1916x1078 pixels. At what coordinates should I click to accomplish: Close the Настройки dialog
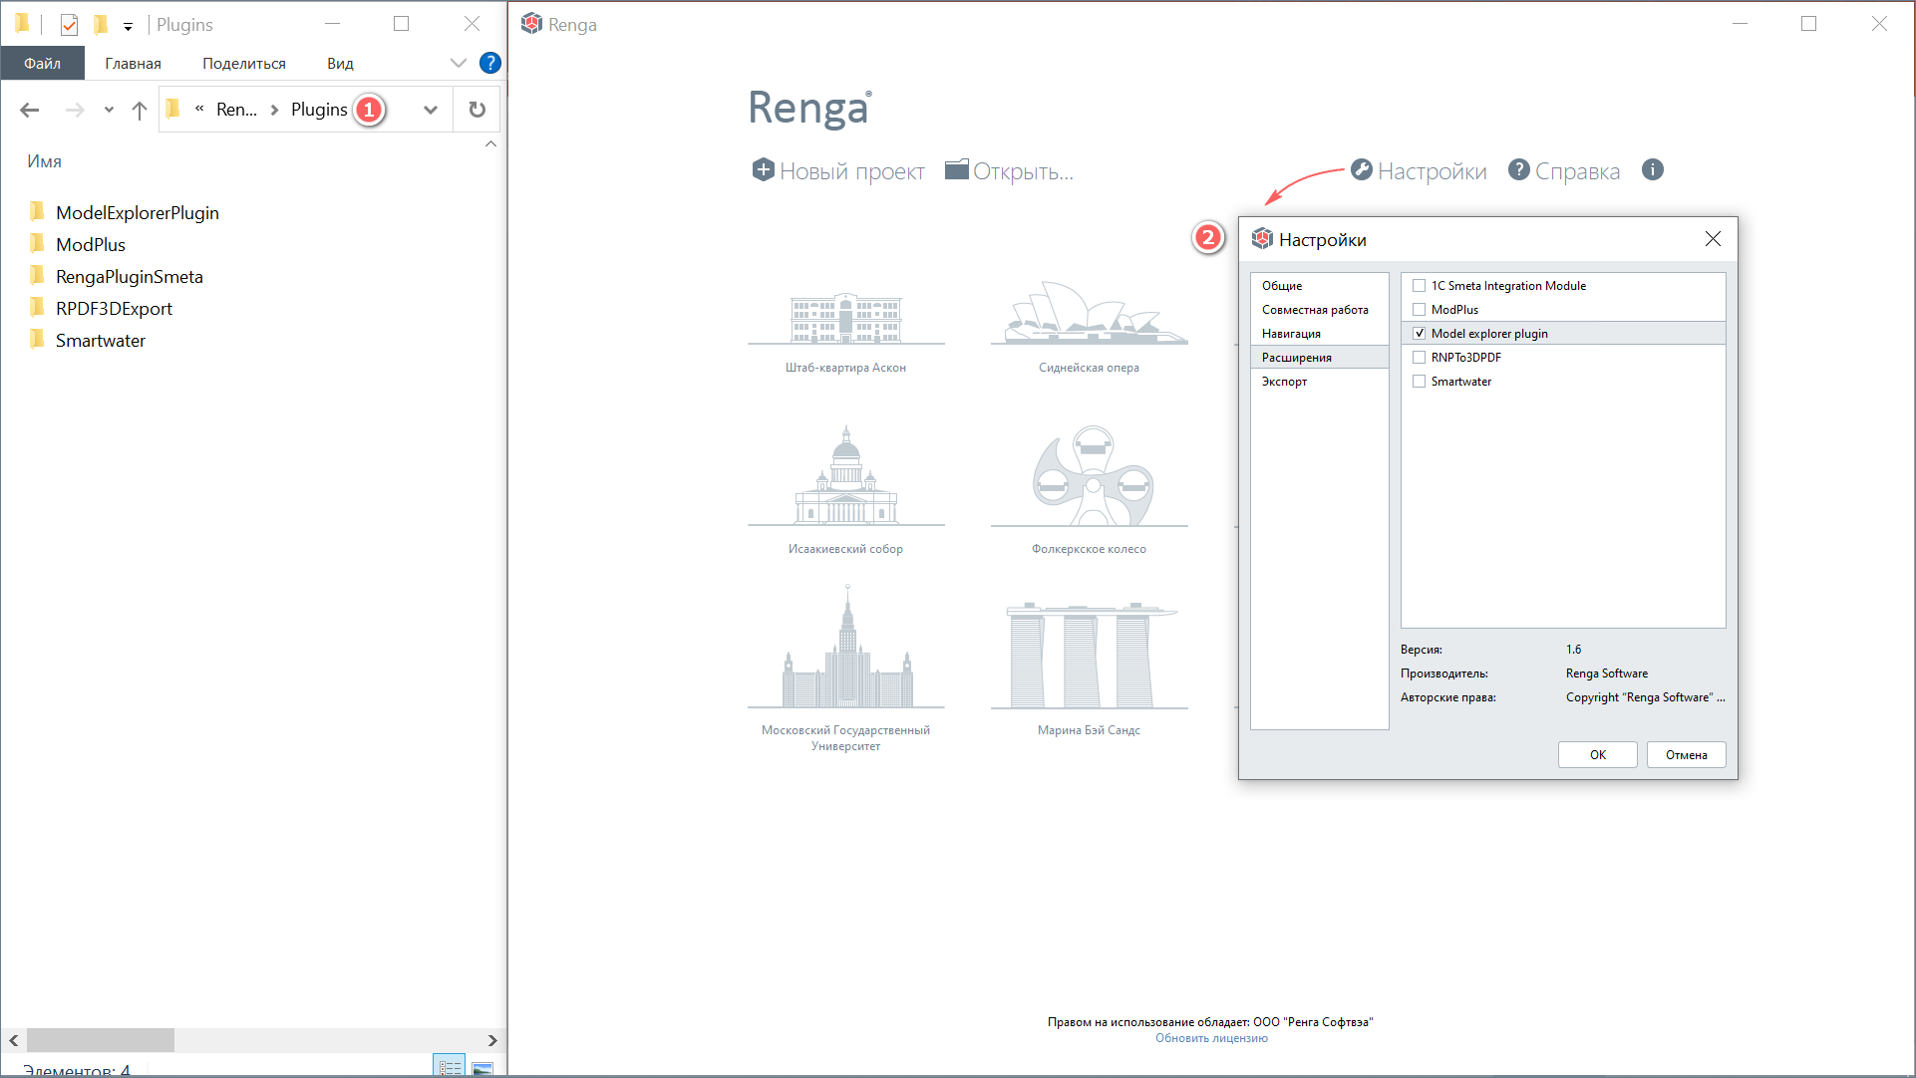1713,239
